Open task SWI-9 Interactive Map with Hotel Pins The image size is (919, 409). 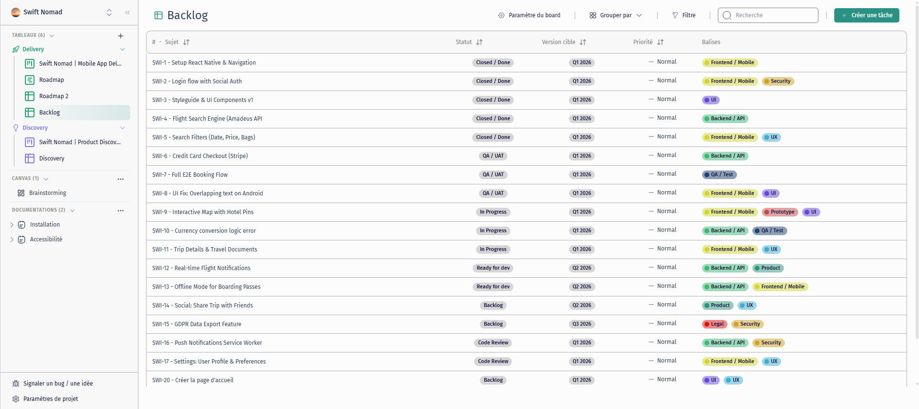coord(203,212)
